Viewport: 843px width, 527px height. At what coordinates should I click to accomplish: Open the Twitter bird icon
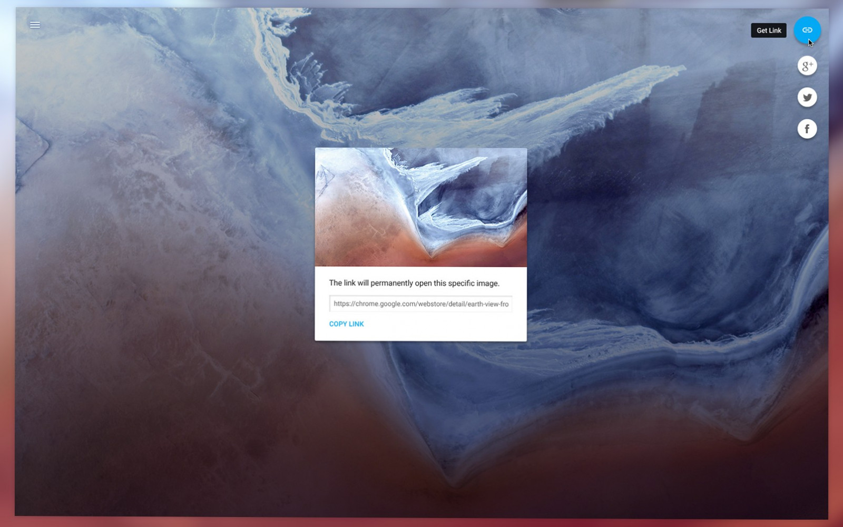807,97
